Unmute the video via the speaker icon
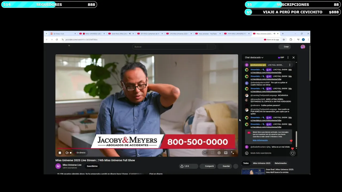This screenshot has height=192, width=342. click(x=67, y=153)
